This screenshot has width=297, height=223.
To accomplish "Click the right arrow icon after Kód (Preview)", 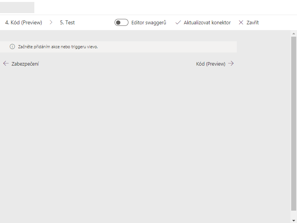I will 231,64.
